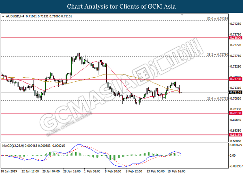This screenshot has width=243, height=174.
Task: Click the 8 Feb 12:00 time label
Action: tap(134, 171)
